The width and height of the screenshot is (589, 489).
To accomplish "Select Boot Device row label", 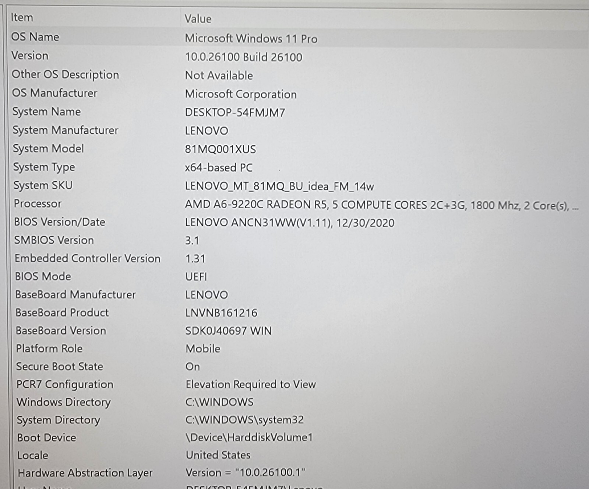I will pos(47,437).
